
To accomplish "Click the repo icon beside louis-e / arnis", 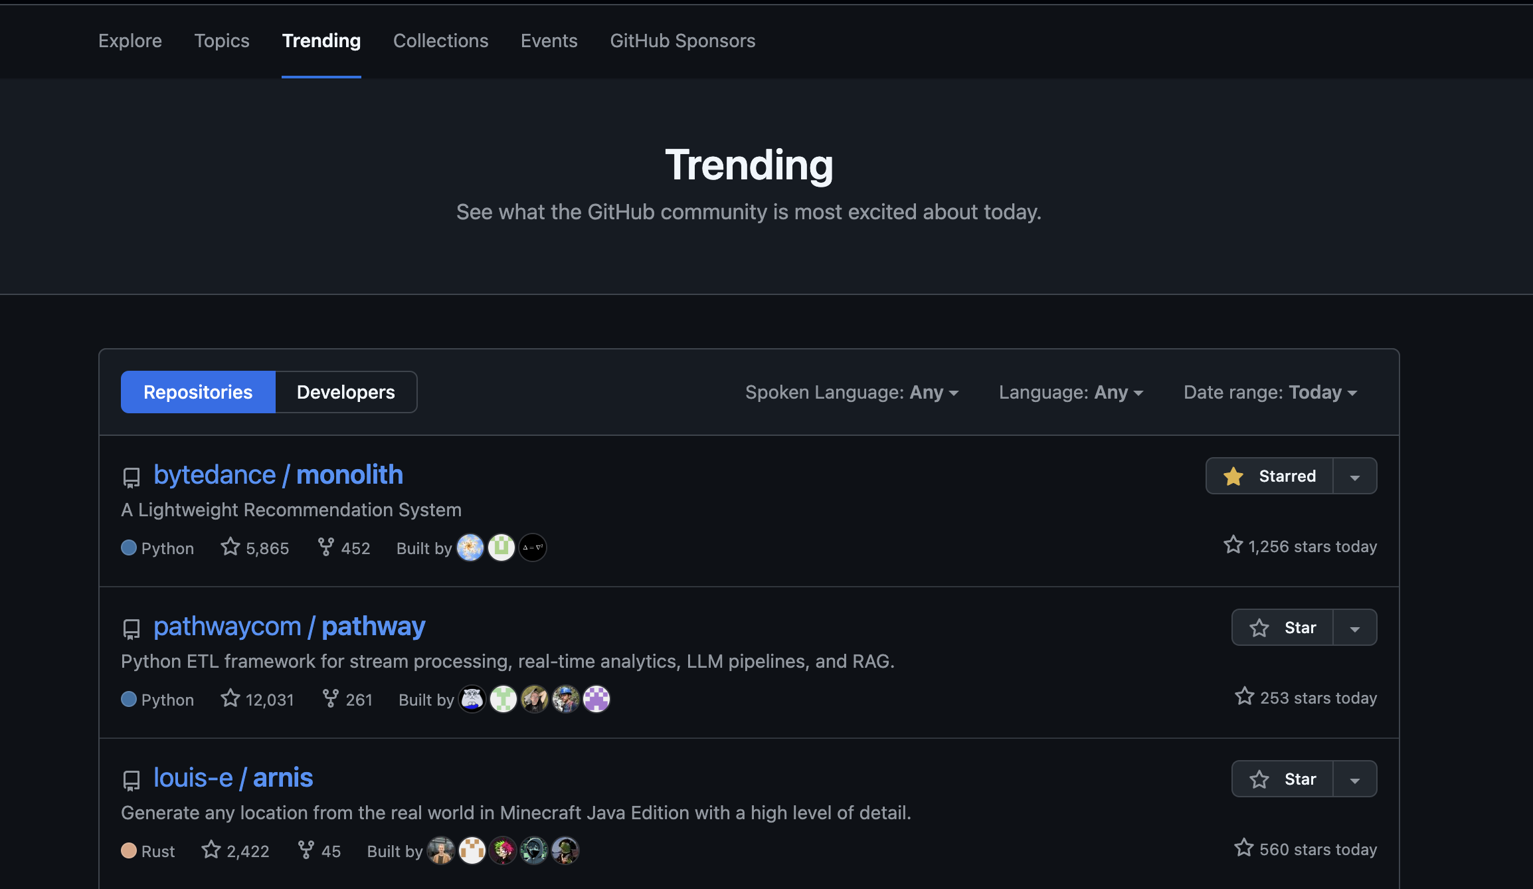I will [x=132, y=780].
